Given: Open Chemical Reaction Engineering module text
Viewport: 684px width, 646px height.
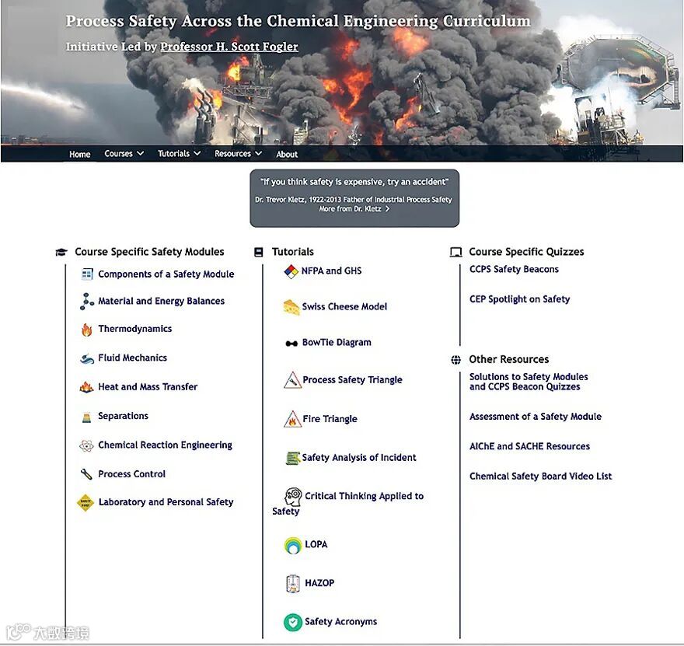Looking at the screenshot, I should tap(165, 445).
